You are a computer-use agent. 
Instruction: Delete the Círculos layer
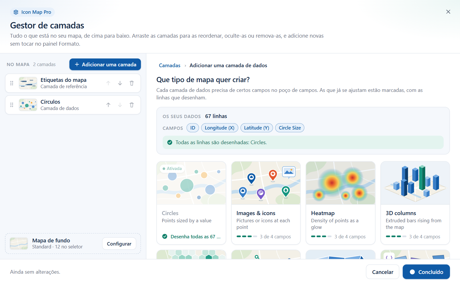132,105
